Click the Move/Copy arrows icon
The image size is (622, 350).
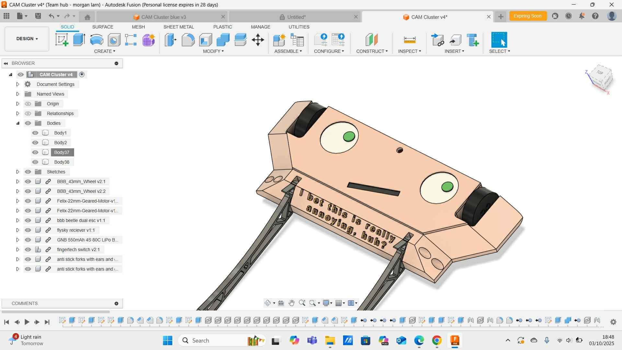tap(258, 40)
